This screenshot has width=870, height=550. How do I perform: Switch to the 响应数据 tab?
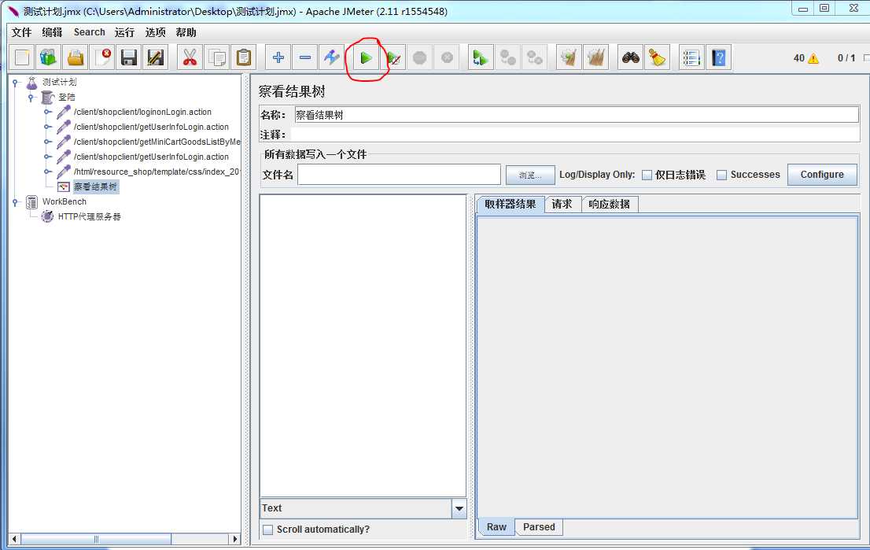[609, 205]
